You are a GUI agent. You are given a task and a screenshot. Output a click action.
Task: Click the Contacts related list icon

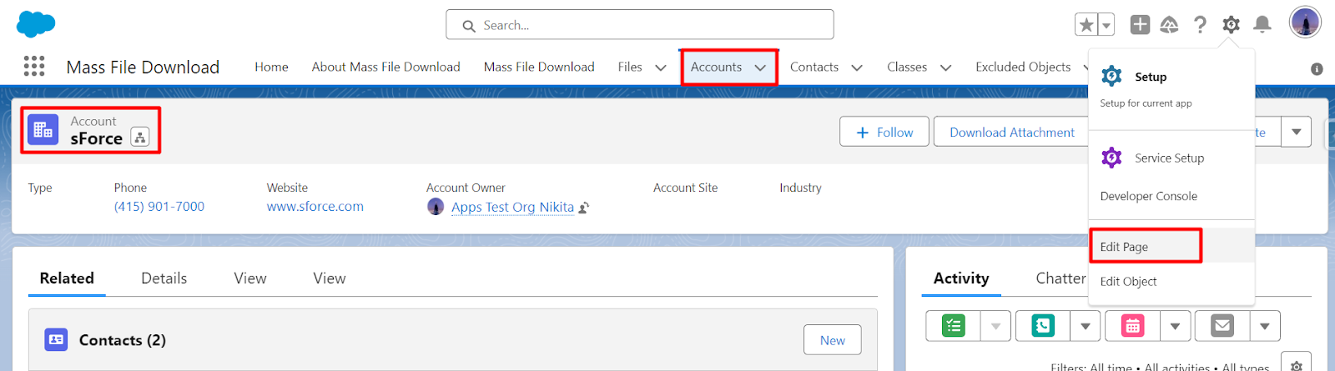(56, 339)
